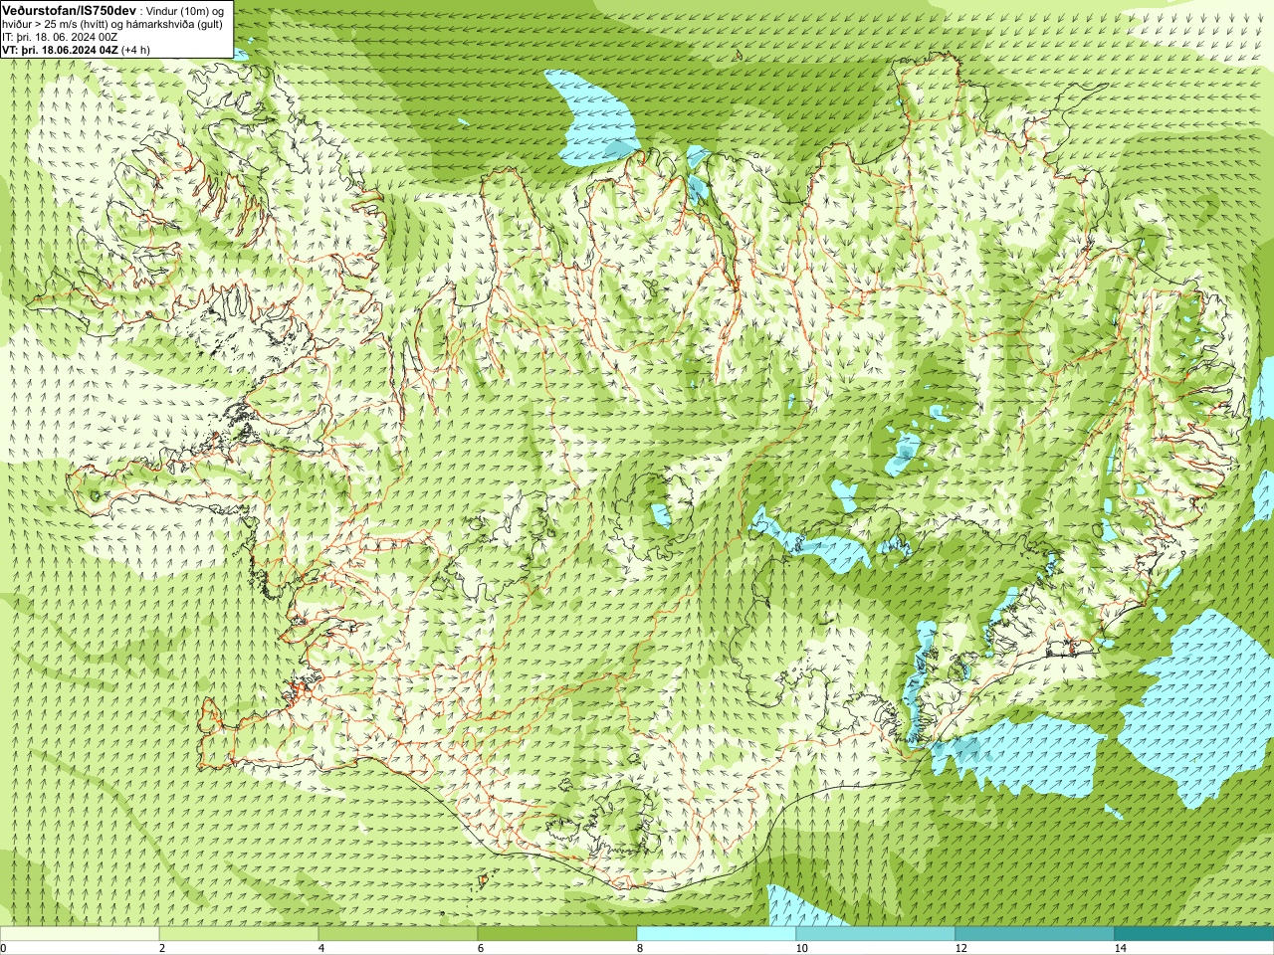Click the legend scale label "12"

coord(960,948)
